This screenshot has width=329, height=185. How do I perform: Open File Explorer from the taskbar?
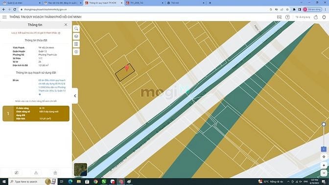pos(79,182)
